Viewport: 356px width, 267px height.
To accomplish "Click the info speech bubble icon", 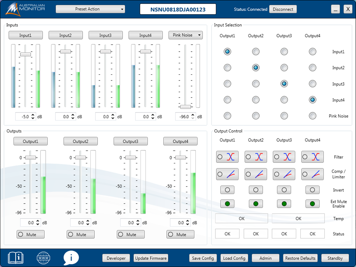I will pos(71,258).
